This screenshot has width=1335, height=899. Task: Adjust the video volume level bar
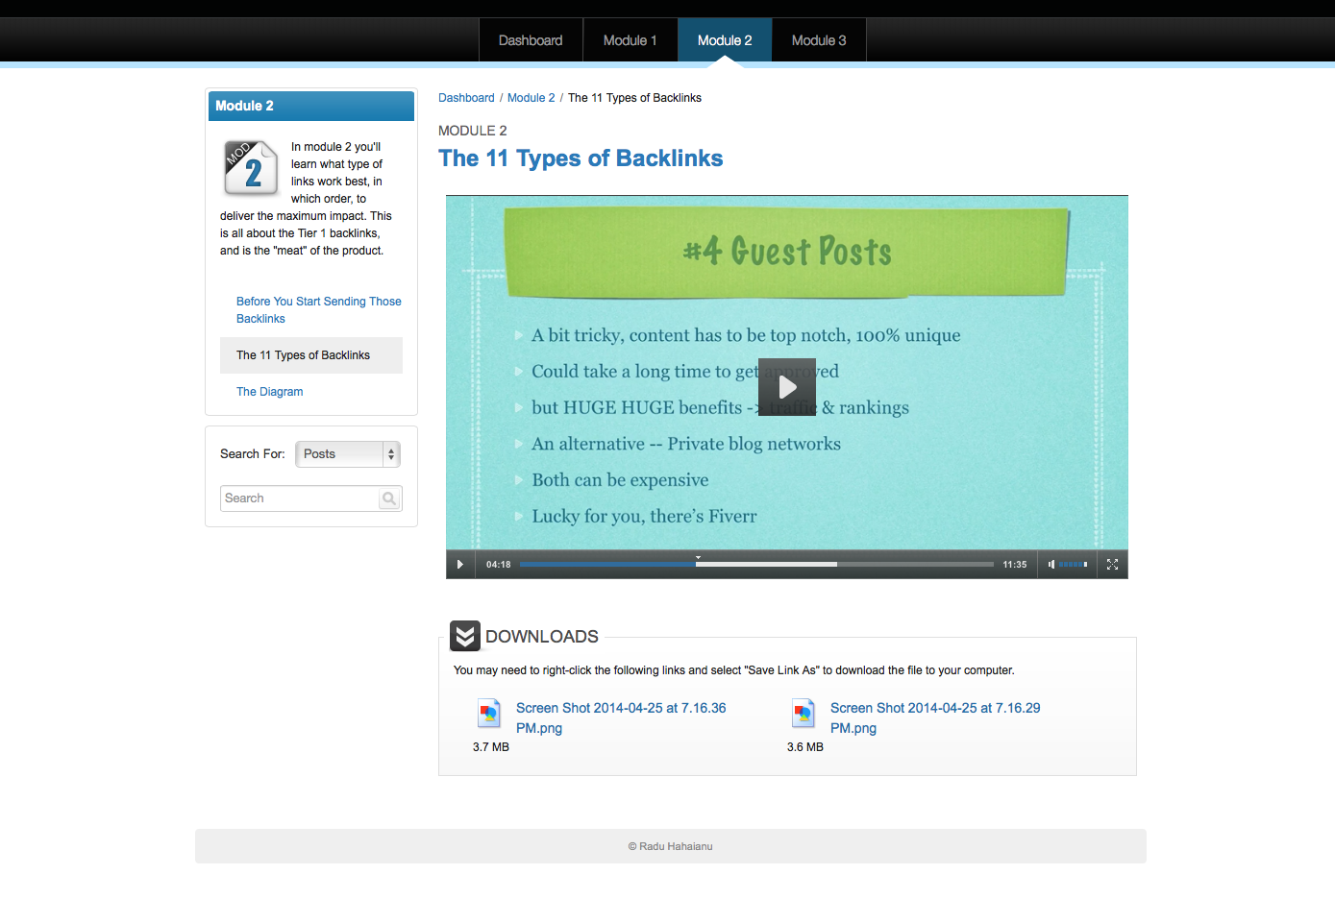click(x=1073, y=565)
